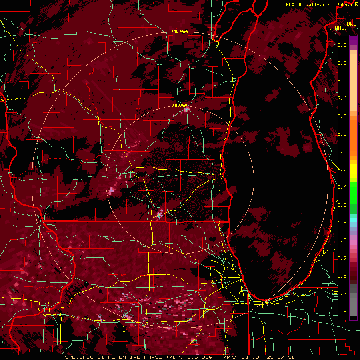Click the 100 NMI range ring label
Screen dimensions: 360x360
(180, 32)
